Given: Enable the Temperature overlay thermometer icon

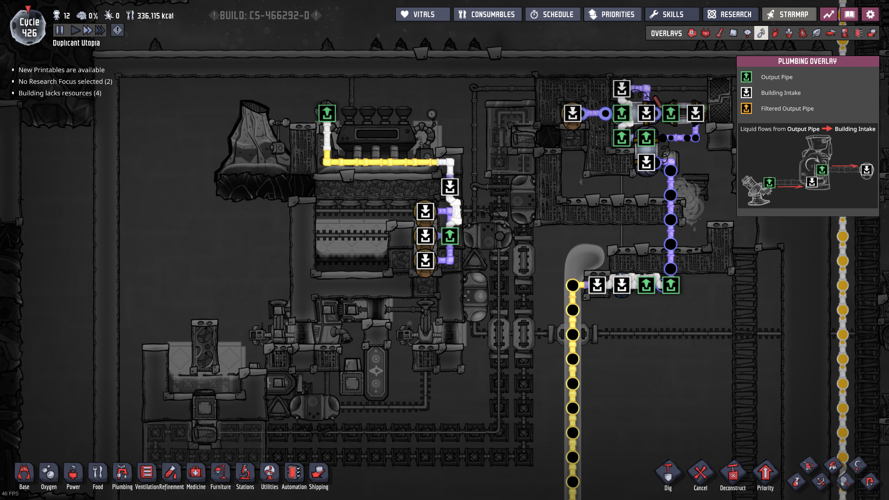Looking at the screenshot, I should (720, 33).
